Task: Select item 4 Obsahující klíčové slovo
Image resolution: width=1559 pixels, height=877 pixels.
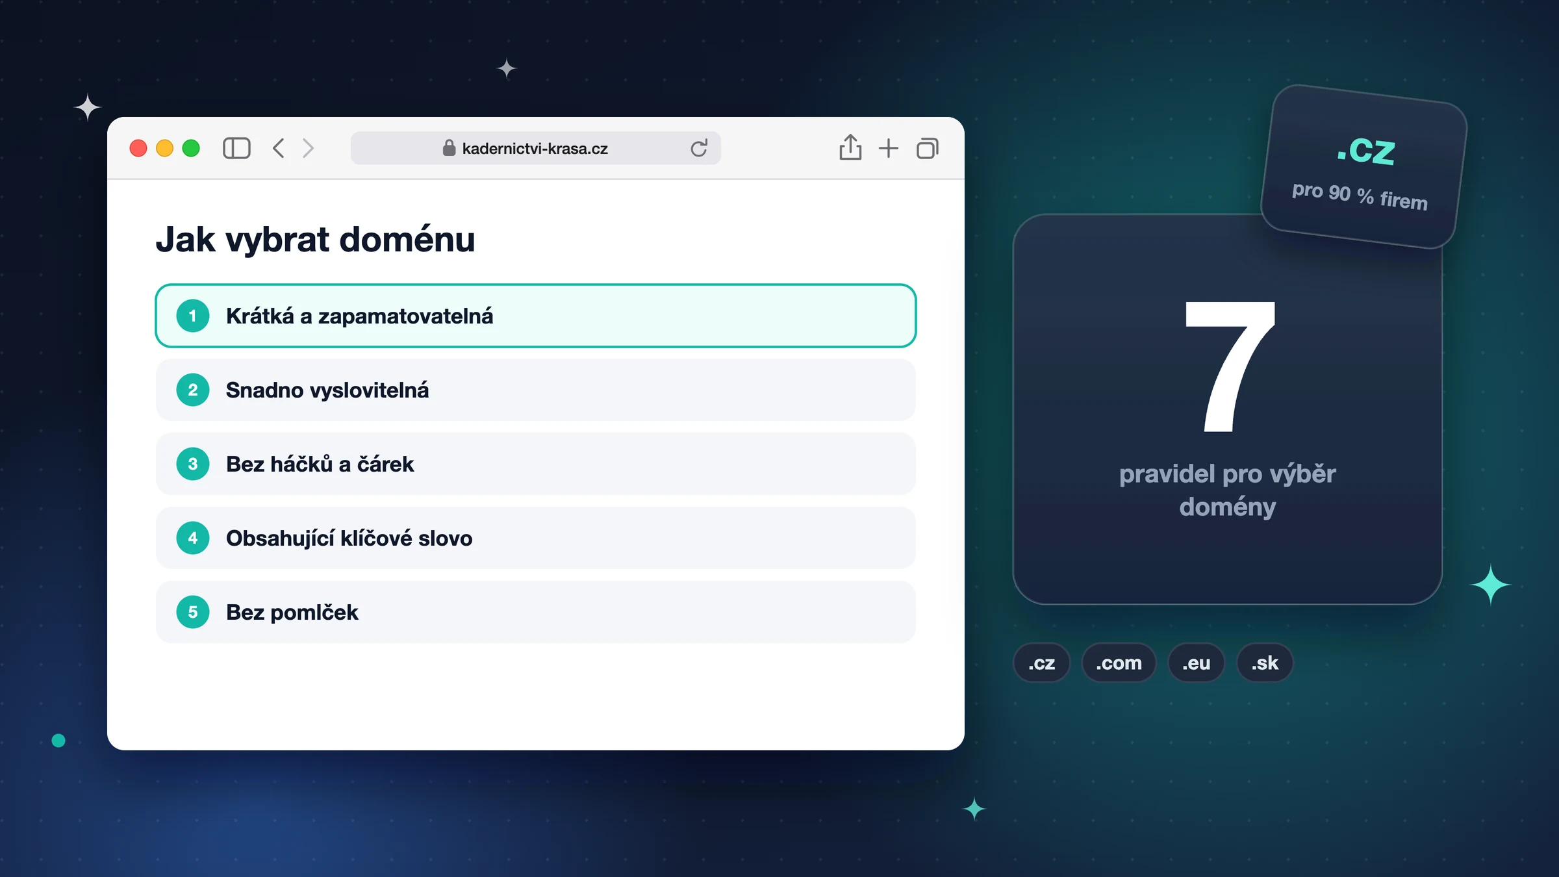Action: tap(536, 538)
